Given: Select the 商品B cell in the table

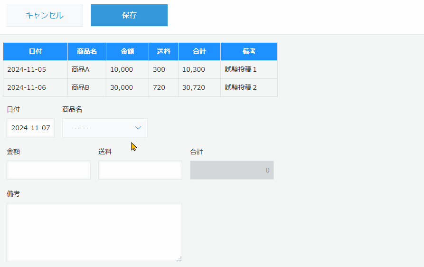Looking at the screenshot, I should (87, 87).
